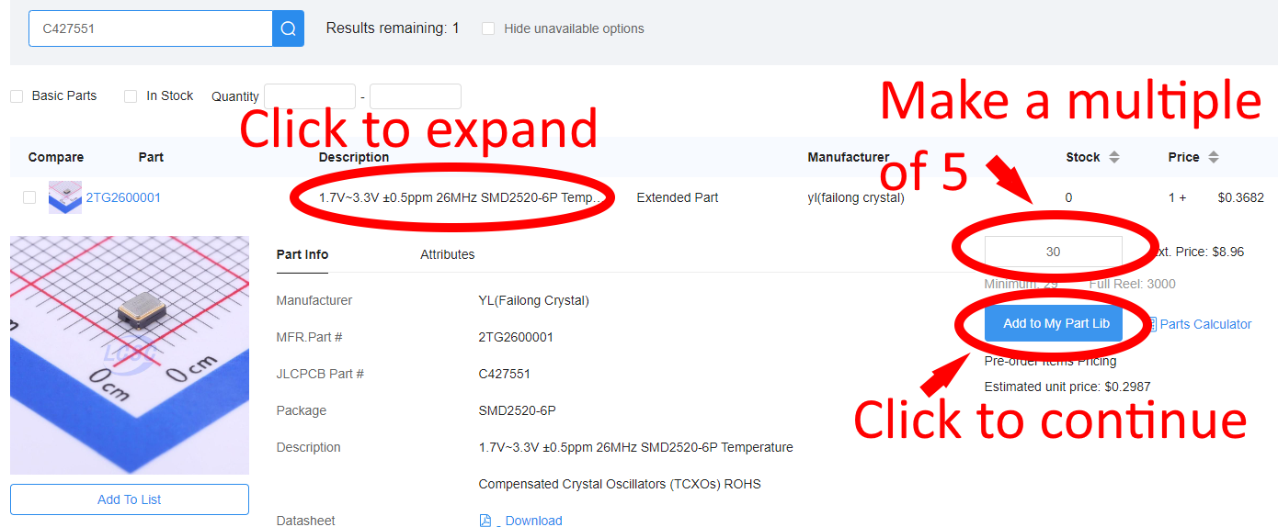Viewport: 1278px width, 527px height.
Task: Enable Hide unavailable options checkbox
Action: coord(488,28)
